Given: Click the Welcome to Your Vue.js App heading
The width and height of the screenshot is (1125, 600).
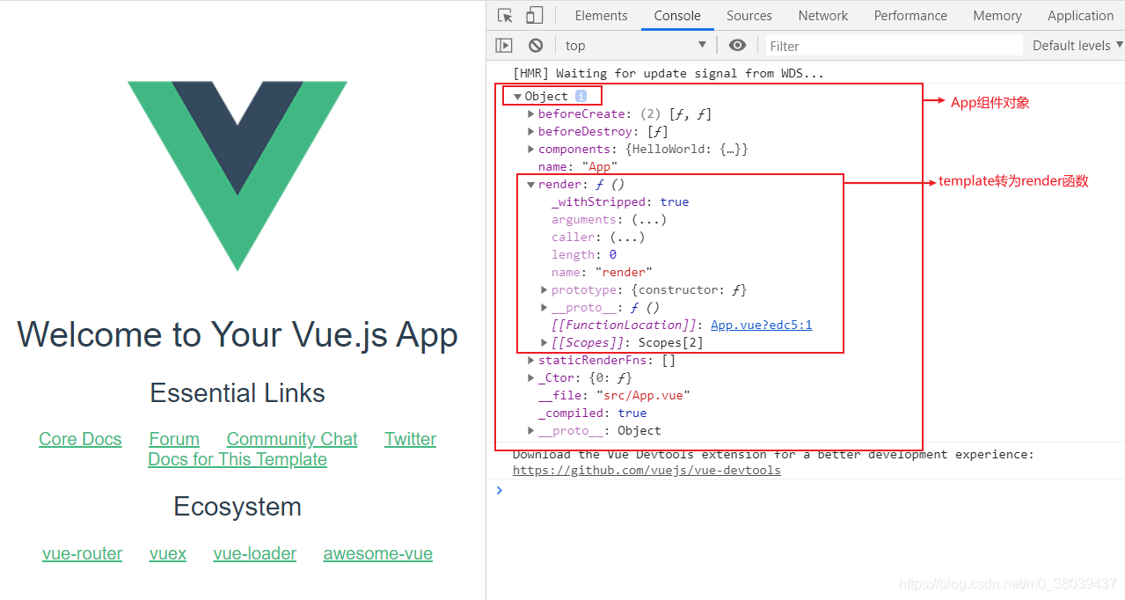Looking at the screenshot, I should pos(237,334).
